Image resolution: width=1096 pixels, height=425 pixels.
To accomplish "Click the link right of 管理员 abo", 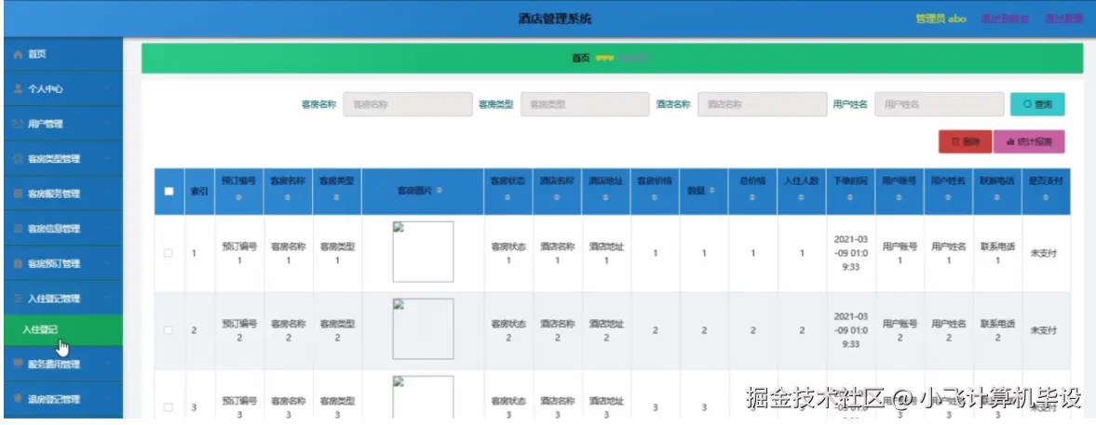I will pyautogui.click(x=1005, y=19).
